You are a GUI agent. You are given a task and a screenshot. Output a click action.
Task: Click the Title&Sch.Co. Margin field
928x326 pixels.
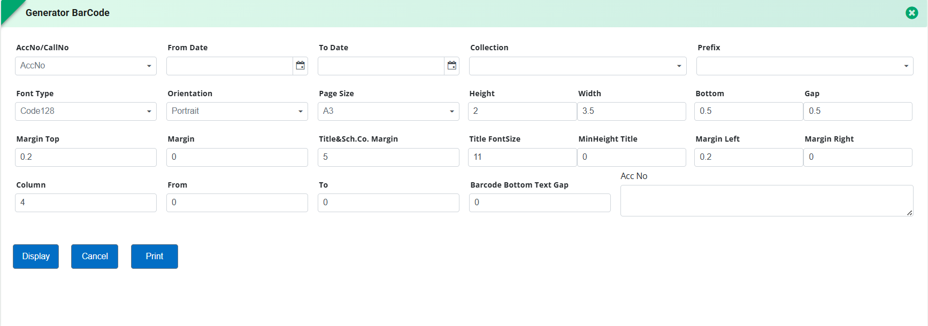pos(388,157)
